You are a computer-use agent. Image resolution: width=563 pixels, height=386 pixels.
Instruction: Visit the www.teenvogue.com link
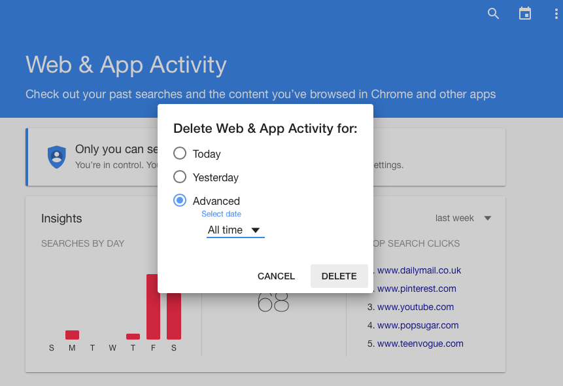coord(420,343)
